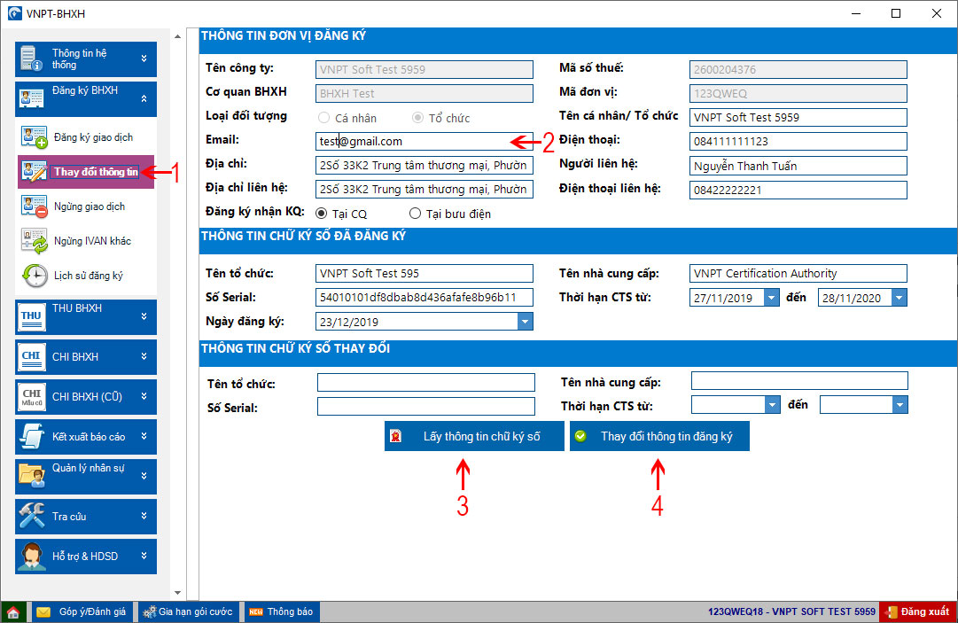
Task: Expand the CHI BHXH section chevron
Action: coord(144,356)
